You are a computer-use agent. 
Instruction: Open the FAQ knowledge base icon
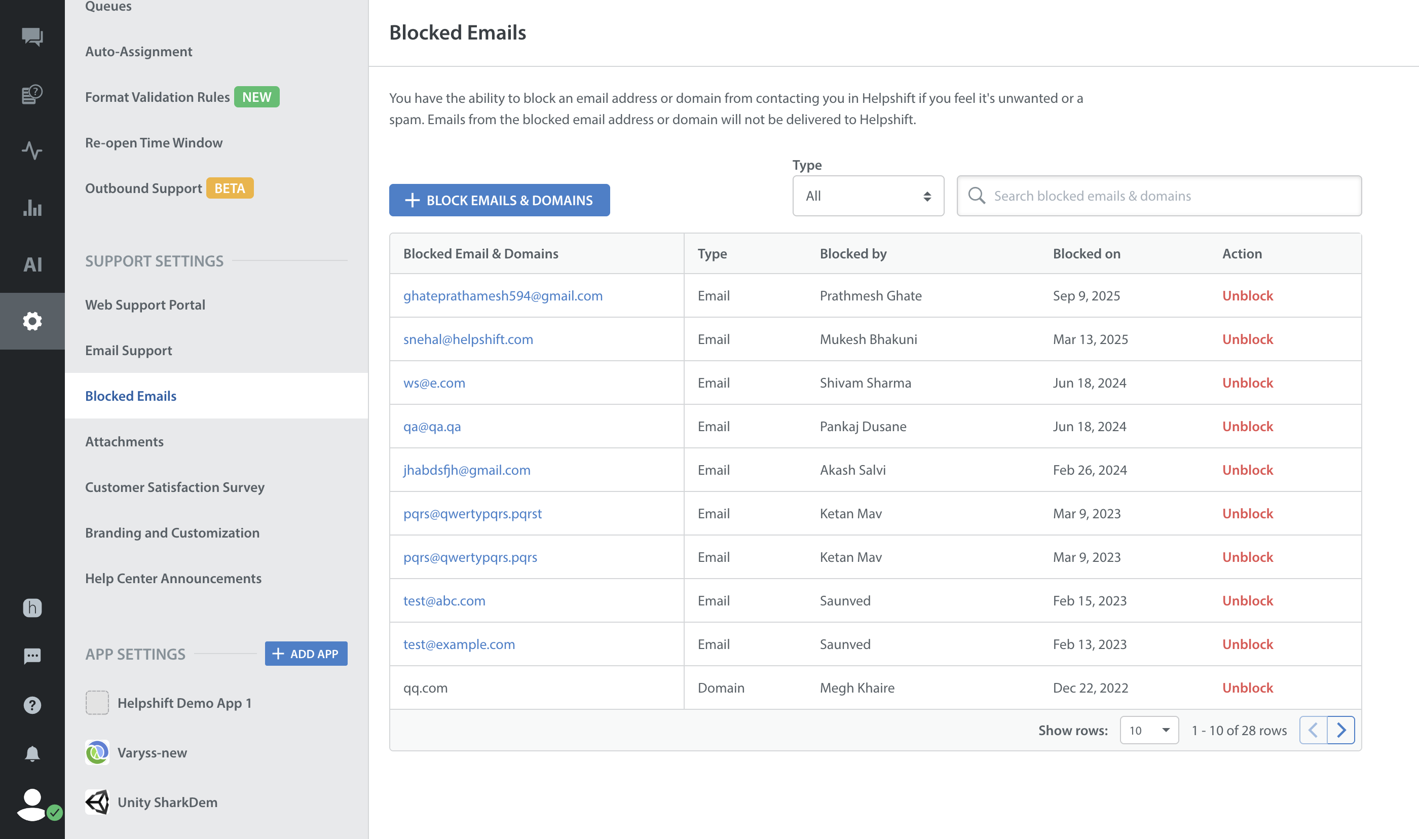tap(32, 94)
